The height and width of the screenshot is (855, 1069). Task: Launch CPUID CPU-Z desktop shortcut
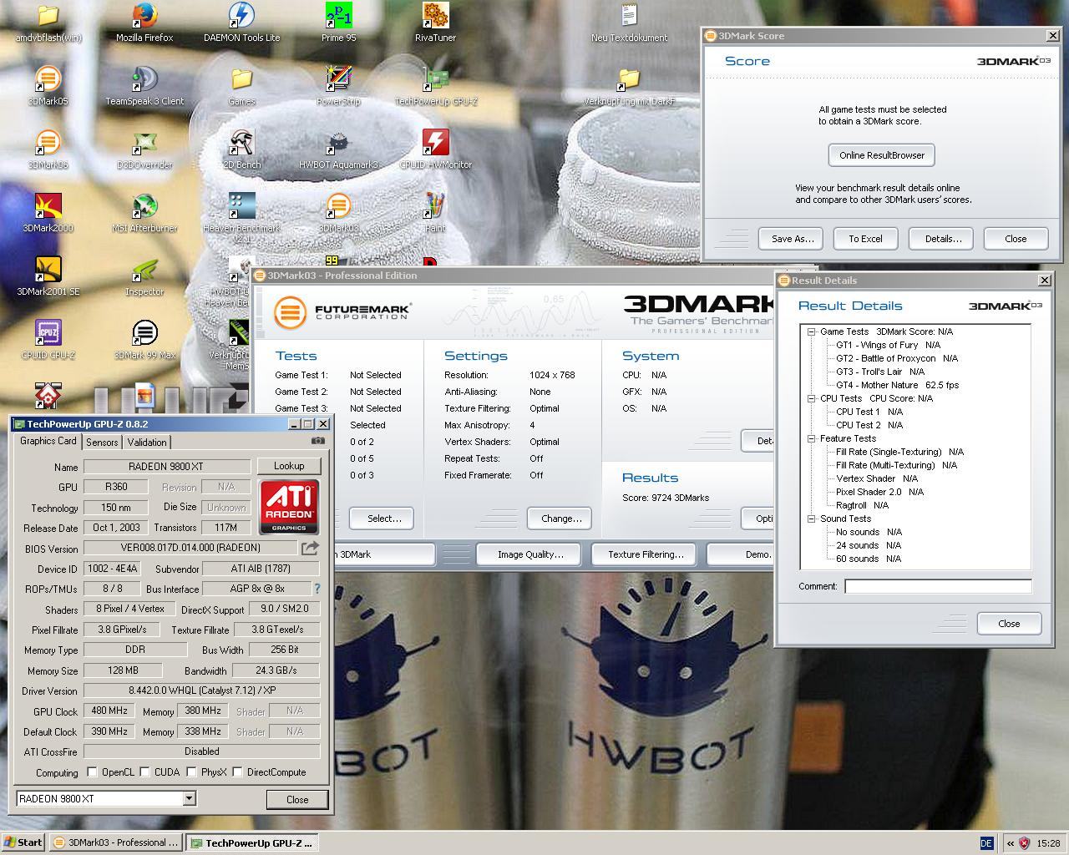[x=48, y=340]
